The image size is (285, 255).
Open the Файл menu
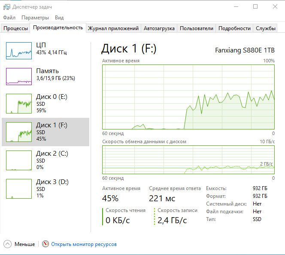(x=9, y=18)
